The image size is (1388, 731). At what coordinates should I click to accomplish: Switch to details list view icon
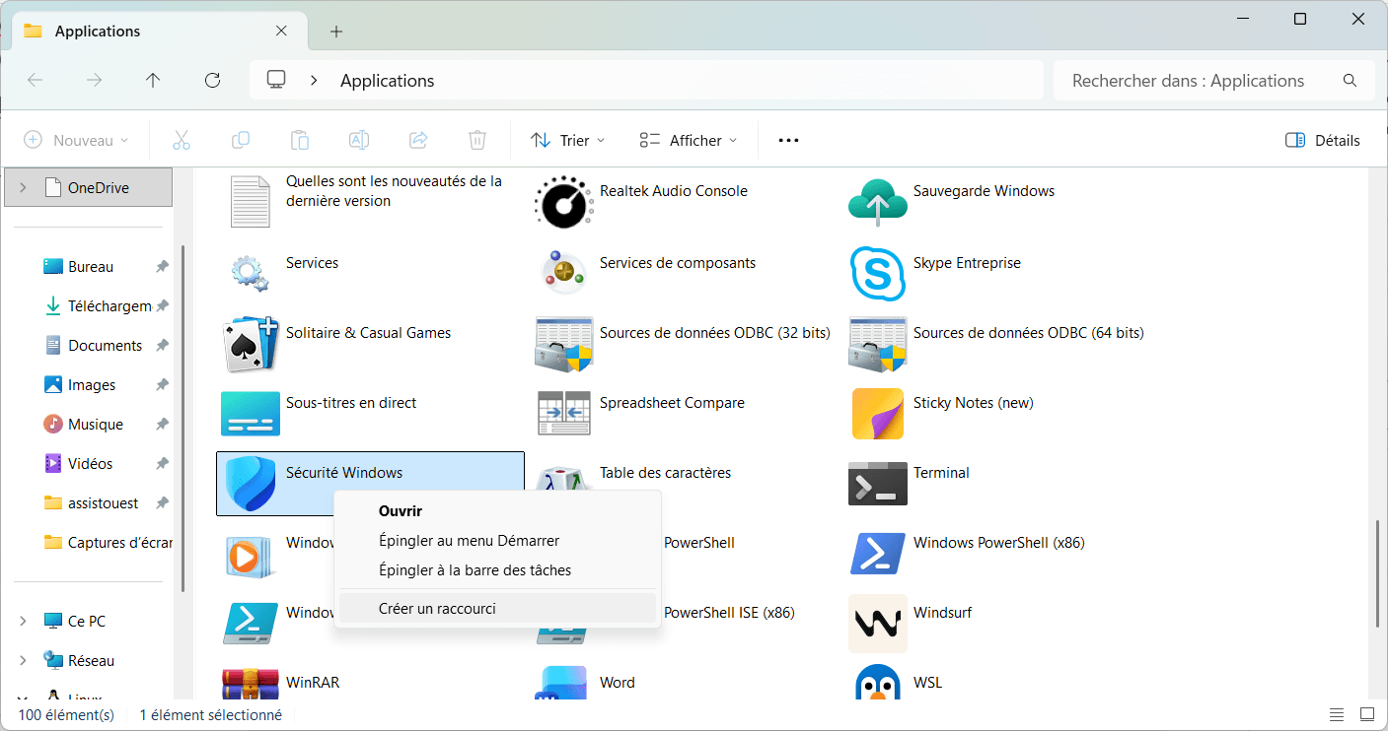(x=1337, y=715)
